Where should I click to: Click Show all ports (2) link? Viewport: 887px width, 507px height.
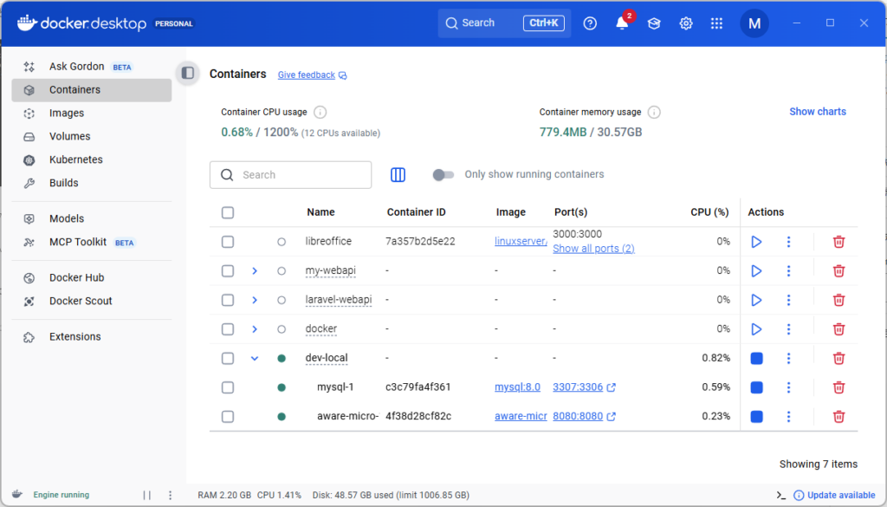593,249
